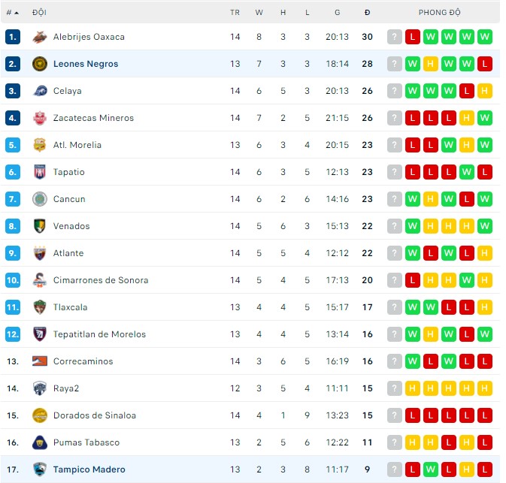Click the Tapatio team logo
Image resolution: width=506 pixels, height=483 pixels.
(x=40, y=172)
